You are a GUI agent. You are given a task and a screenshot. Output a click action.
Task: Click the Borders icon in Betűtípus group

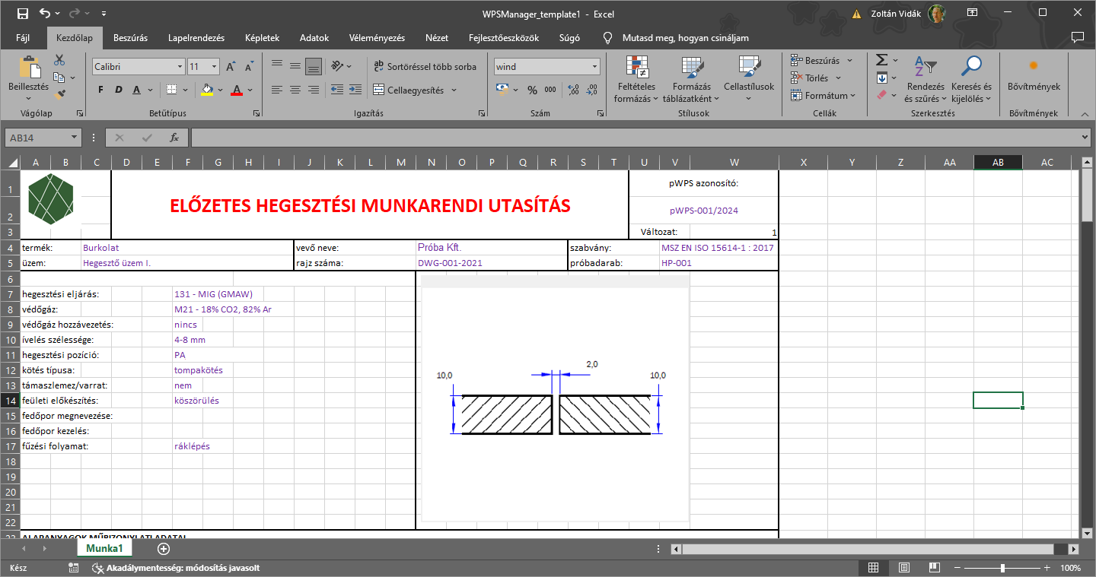pos(173,90)
